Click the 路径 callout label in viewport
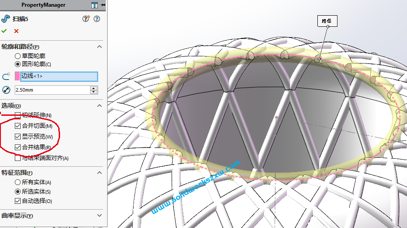Viewport: 407px width, 228px height. click(327, 21)
